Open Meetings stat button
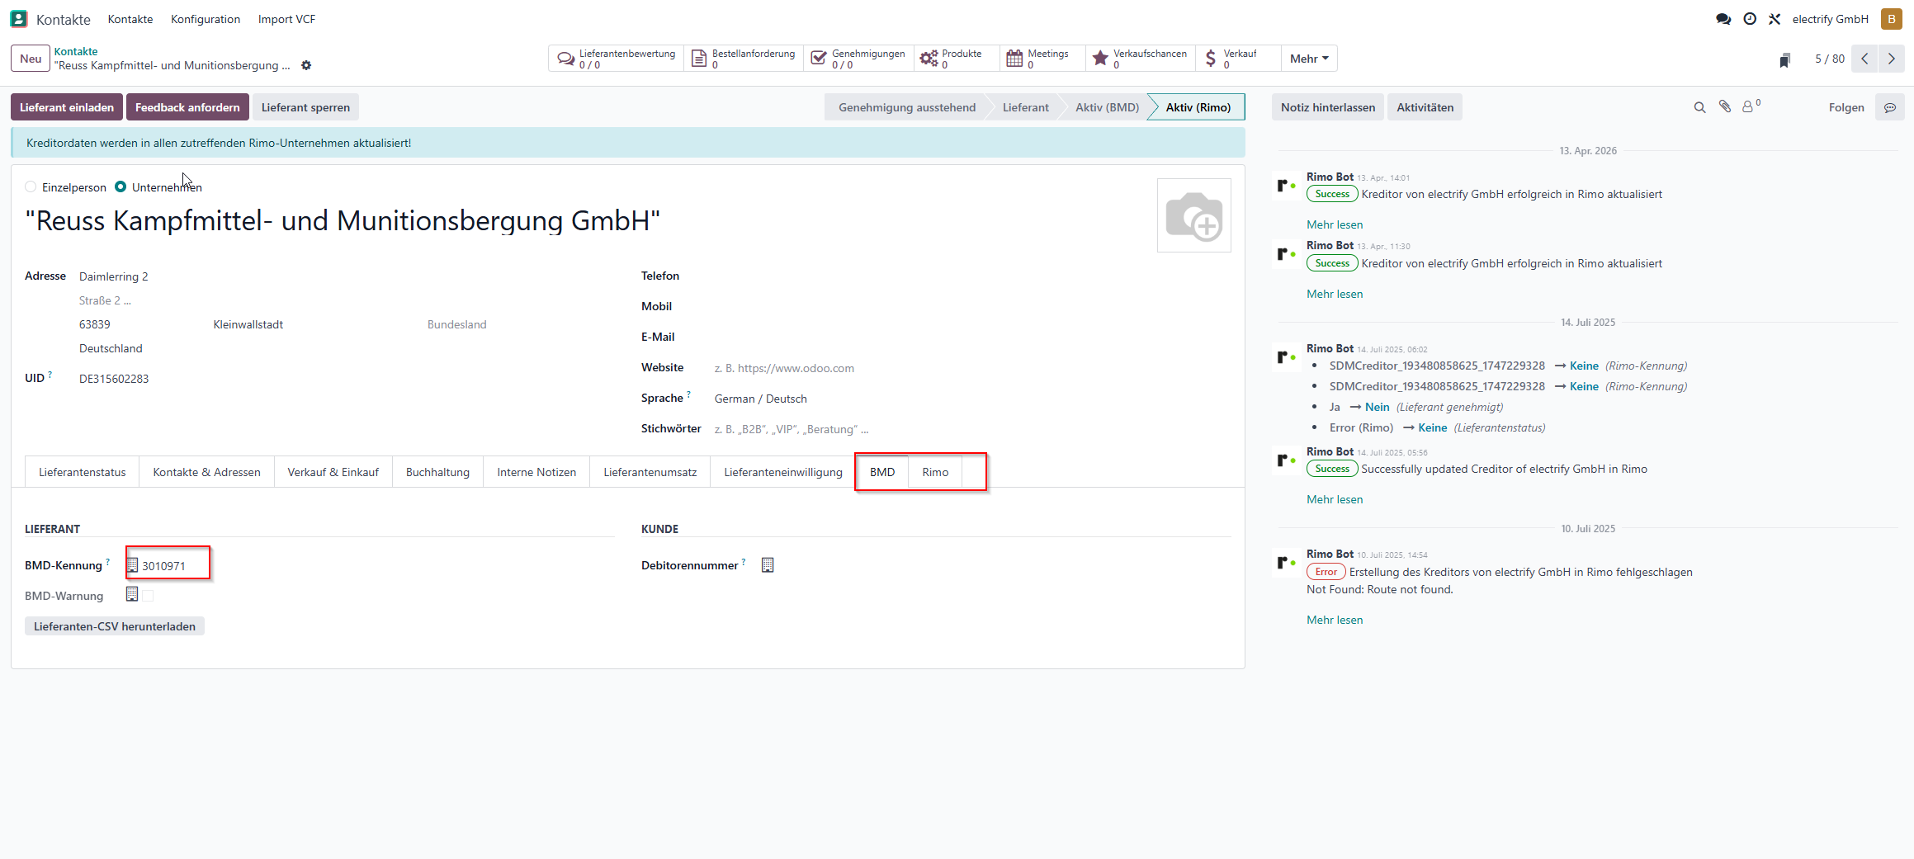This screenshot has width=1914, height=859. pyautogui.click(x=1042, y=59)
